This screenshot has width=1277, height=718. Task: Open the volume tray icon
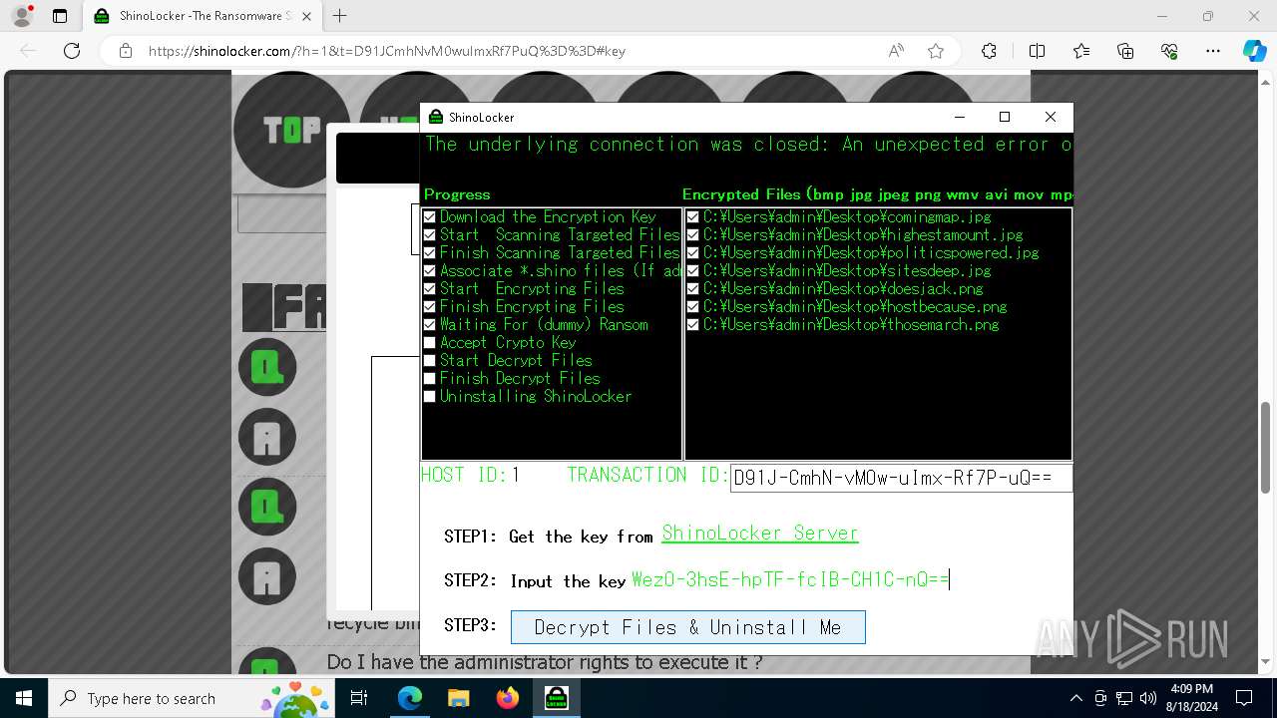(x=1147, y=698)
